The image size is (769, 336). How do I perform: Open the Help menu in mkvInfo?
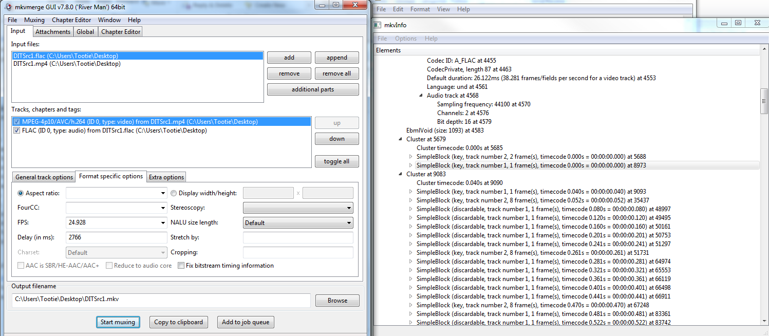tap(431, 39)
